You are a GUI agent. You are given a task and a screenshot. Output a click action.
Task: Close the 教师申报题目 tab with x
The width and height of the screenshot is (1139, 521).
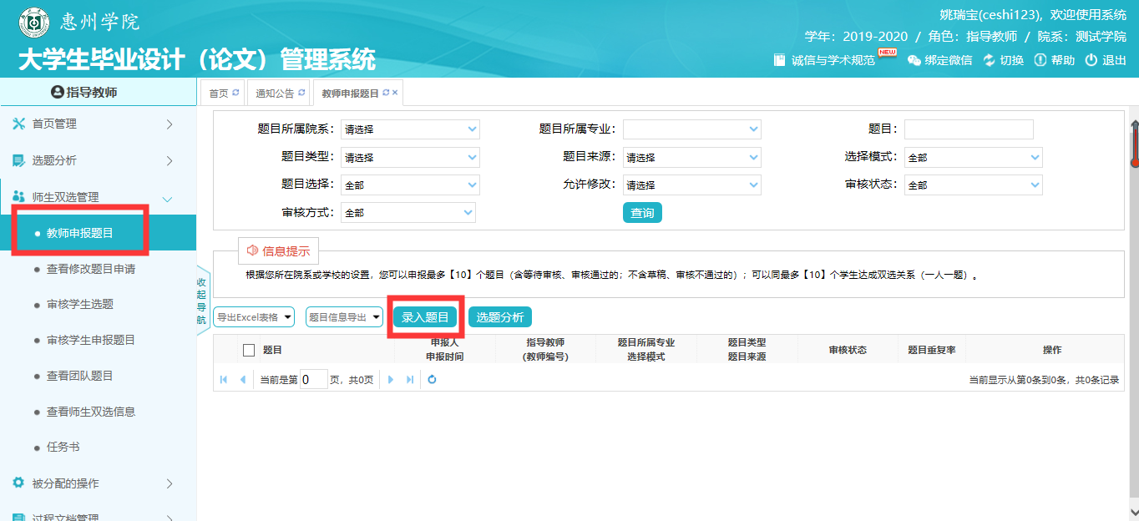pos(395,93)
